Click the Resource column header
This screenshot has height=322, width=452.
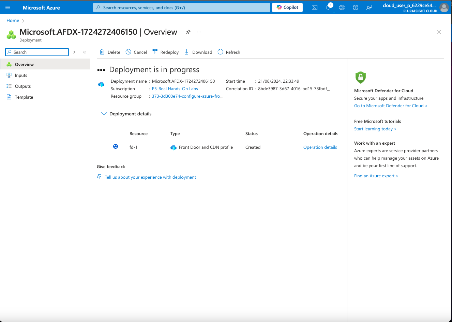pyautogui.click(x=138, y=133)
